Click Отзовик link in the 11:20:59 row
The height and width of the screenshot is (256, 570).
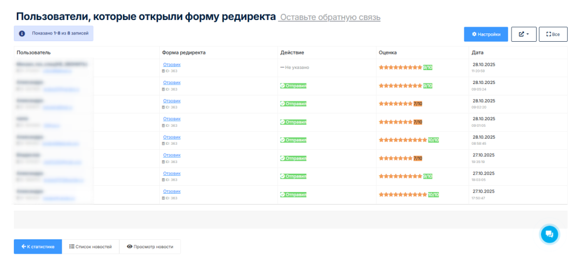tap(171, 65)
